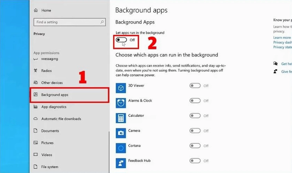Click 'Choose which apps can run' heading
292x173 pixels.
[x=167, y=55]
